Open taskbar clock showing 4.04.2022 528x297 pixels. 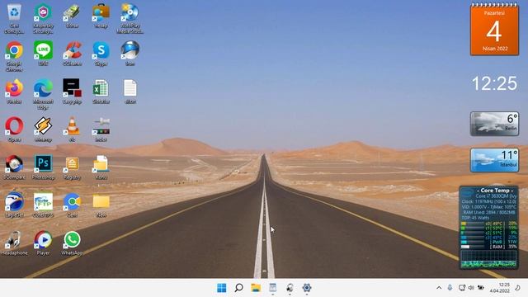500,288
